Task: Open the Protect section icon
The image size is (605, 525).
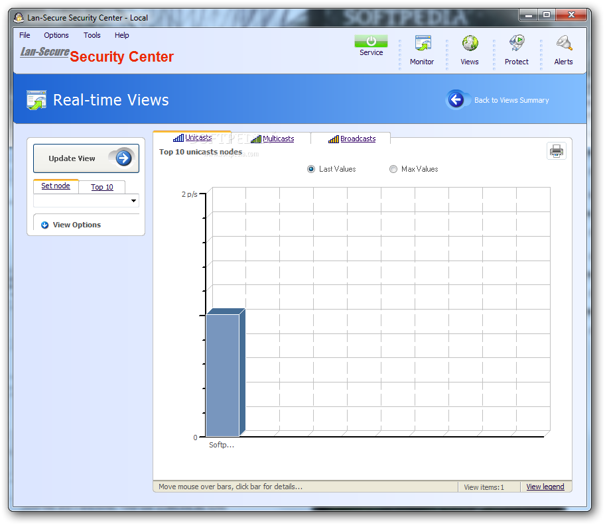Action: coord(517,43)
